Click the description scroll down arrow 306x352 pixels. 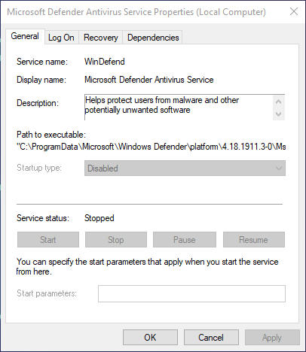[x=278, y=114]
